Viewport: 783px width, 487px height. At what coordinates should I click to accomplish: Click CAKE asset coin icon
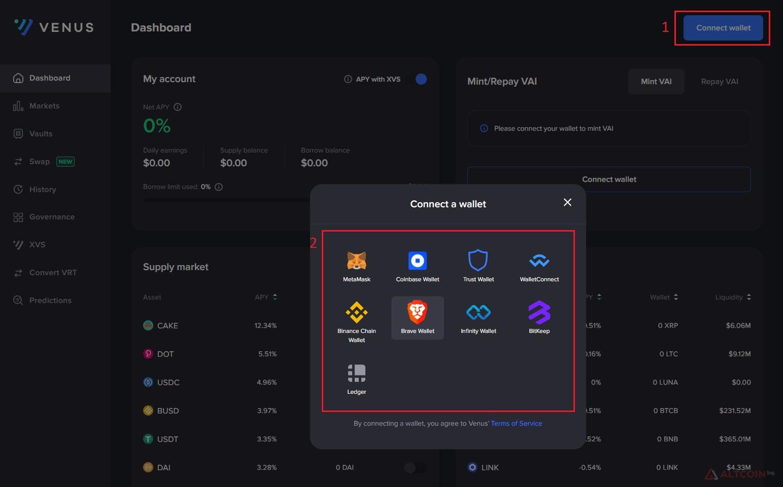click(148, 325)
